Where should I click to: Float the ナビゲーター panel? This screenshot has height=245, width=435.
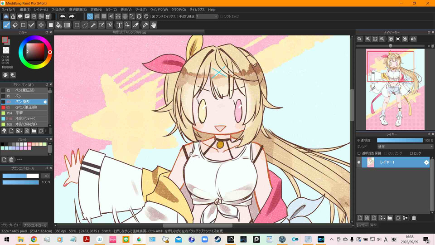coord(429,33)
